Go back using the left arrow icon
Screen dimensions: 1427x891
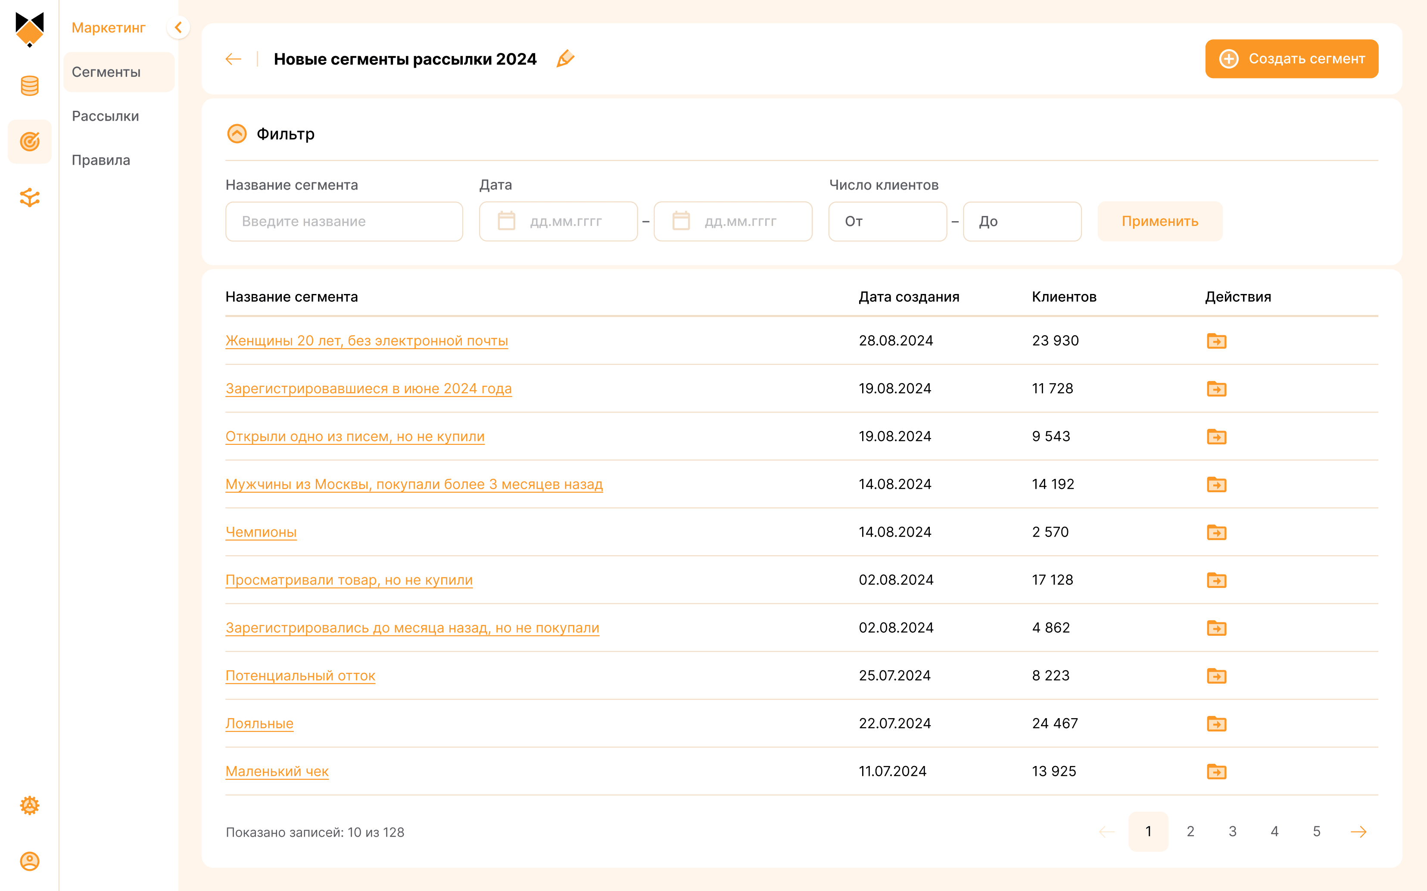click(234, 59)
